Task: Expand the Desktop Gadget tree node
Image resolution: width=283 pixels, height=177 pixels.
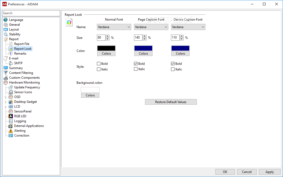Action: tap(5, 102)
